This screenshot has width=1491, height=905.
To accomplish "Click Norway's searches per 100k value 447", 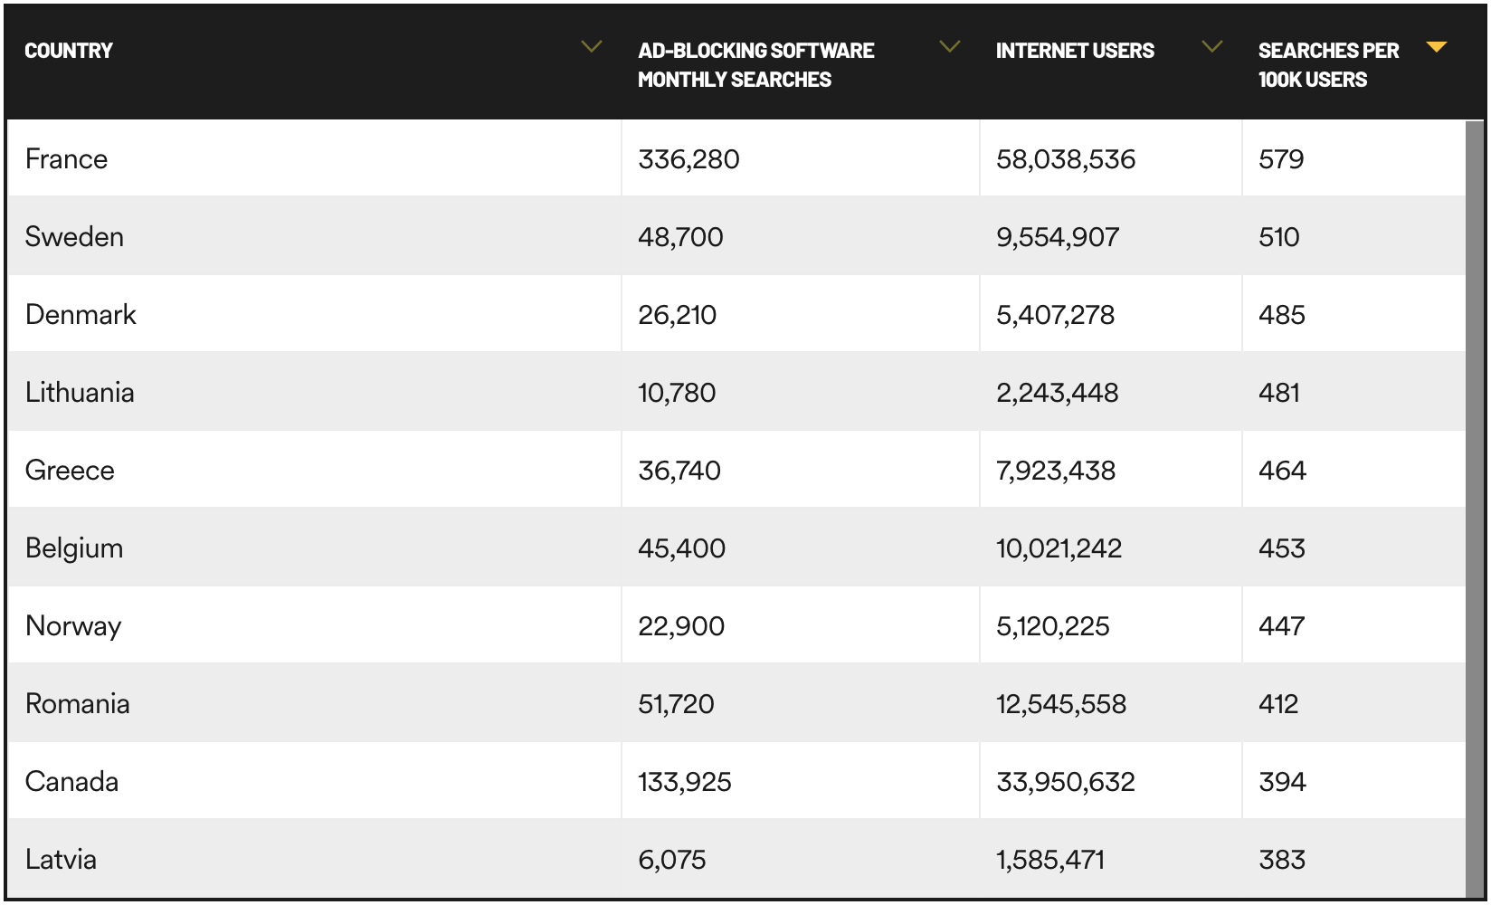I will click(1281, 625).
